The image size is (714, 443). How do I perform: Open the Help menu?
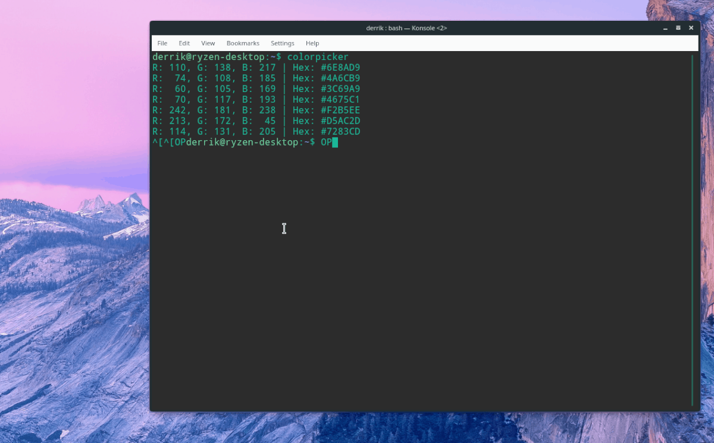[x=312, y=43]
